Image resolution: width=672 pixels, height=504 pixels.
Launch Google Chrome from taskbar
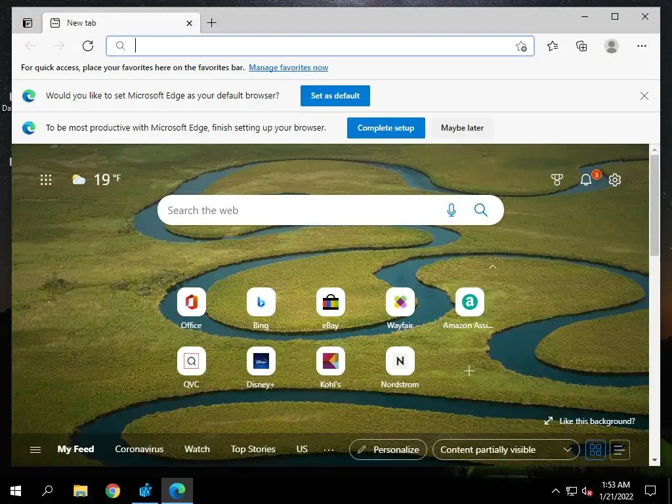pyautogui.click(x=113, y=491)
